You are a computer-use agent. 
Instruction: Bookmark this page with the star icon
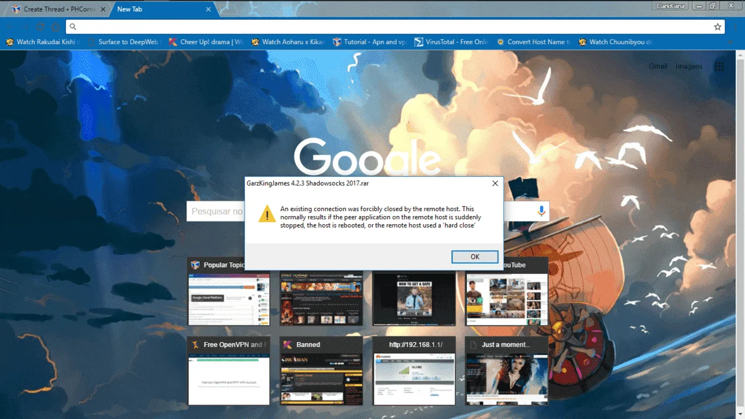[718, 27]
